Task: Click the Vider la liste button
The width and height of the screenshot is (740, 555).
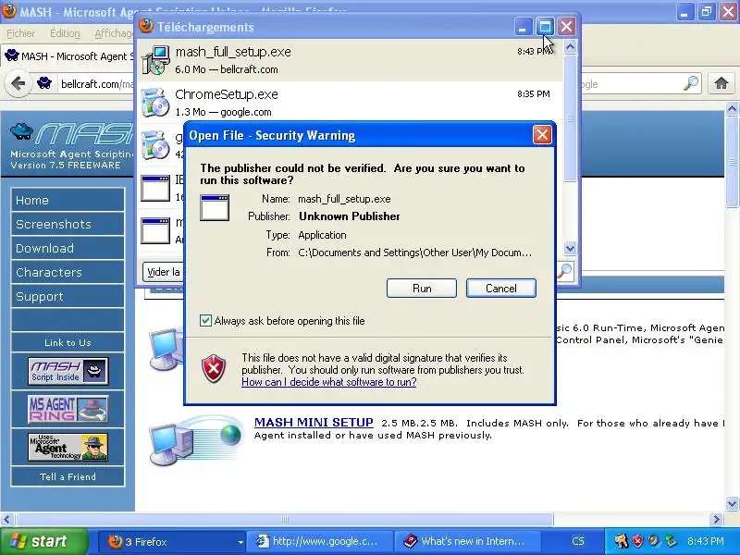Action: pos(163,272)
